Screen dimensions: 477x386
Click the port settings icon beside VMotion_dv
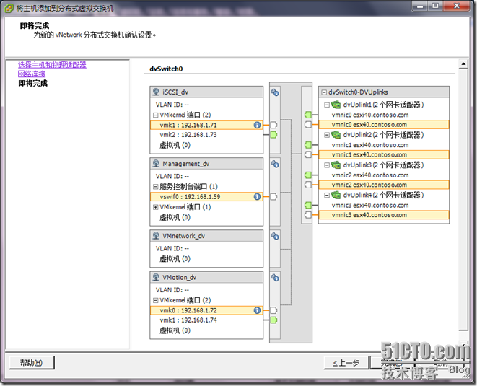click(275, 278)
